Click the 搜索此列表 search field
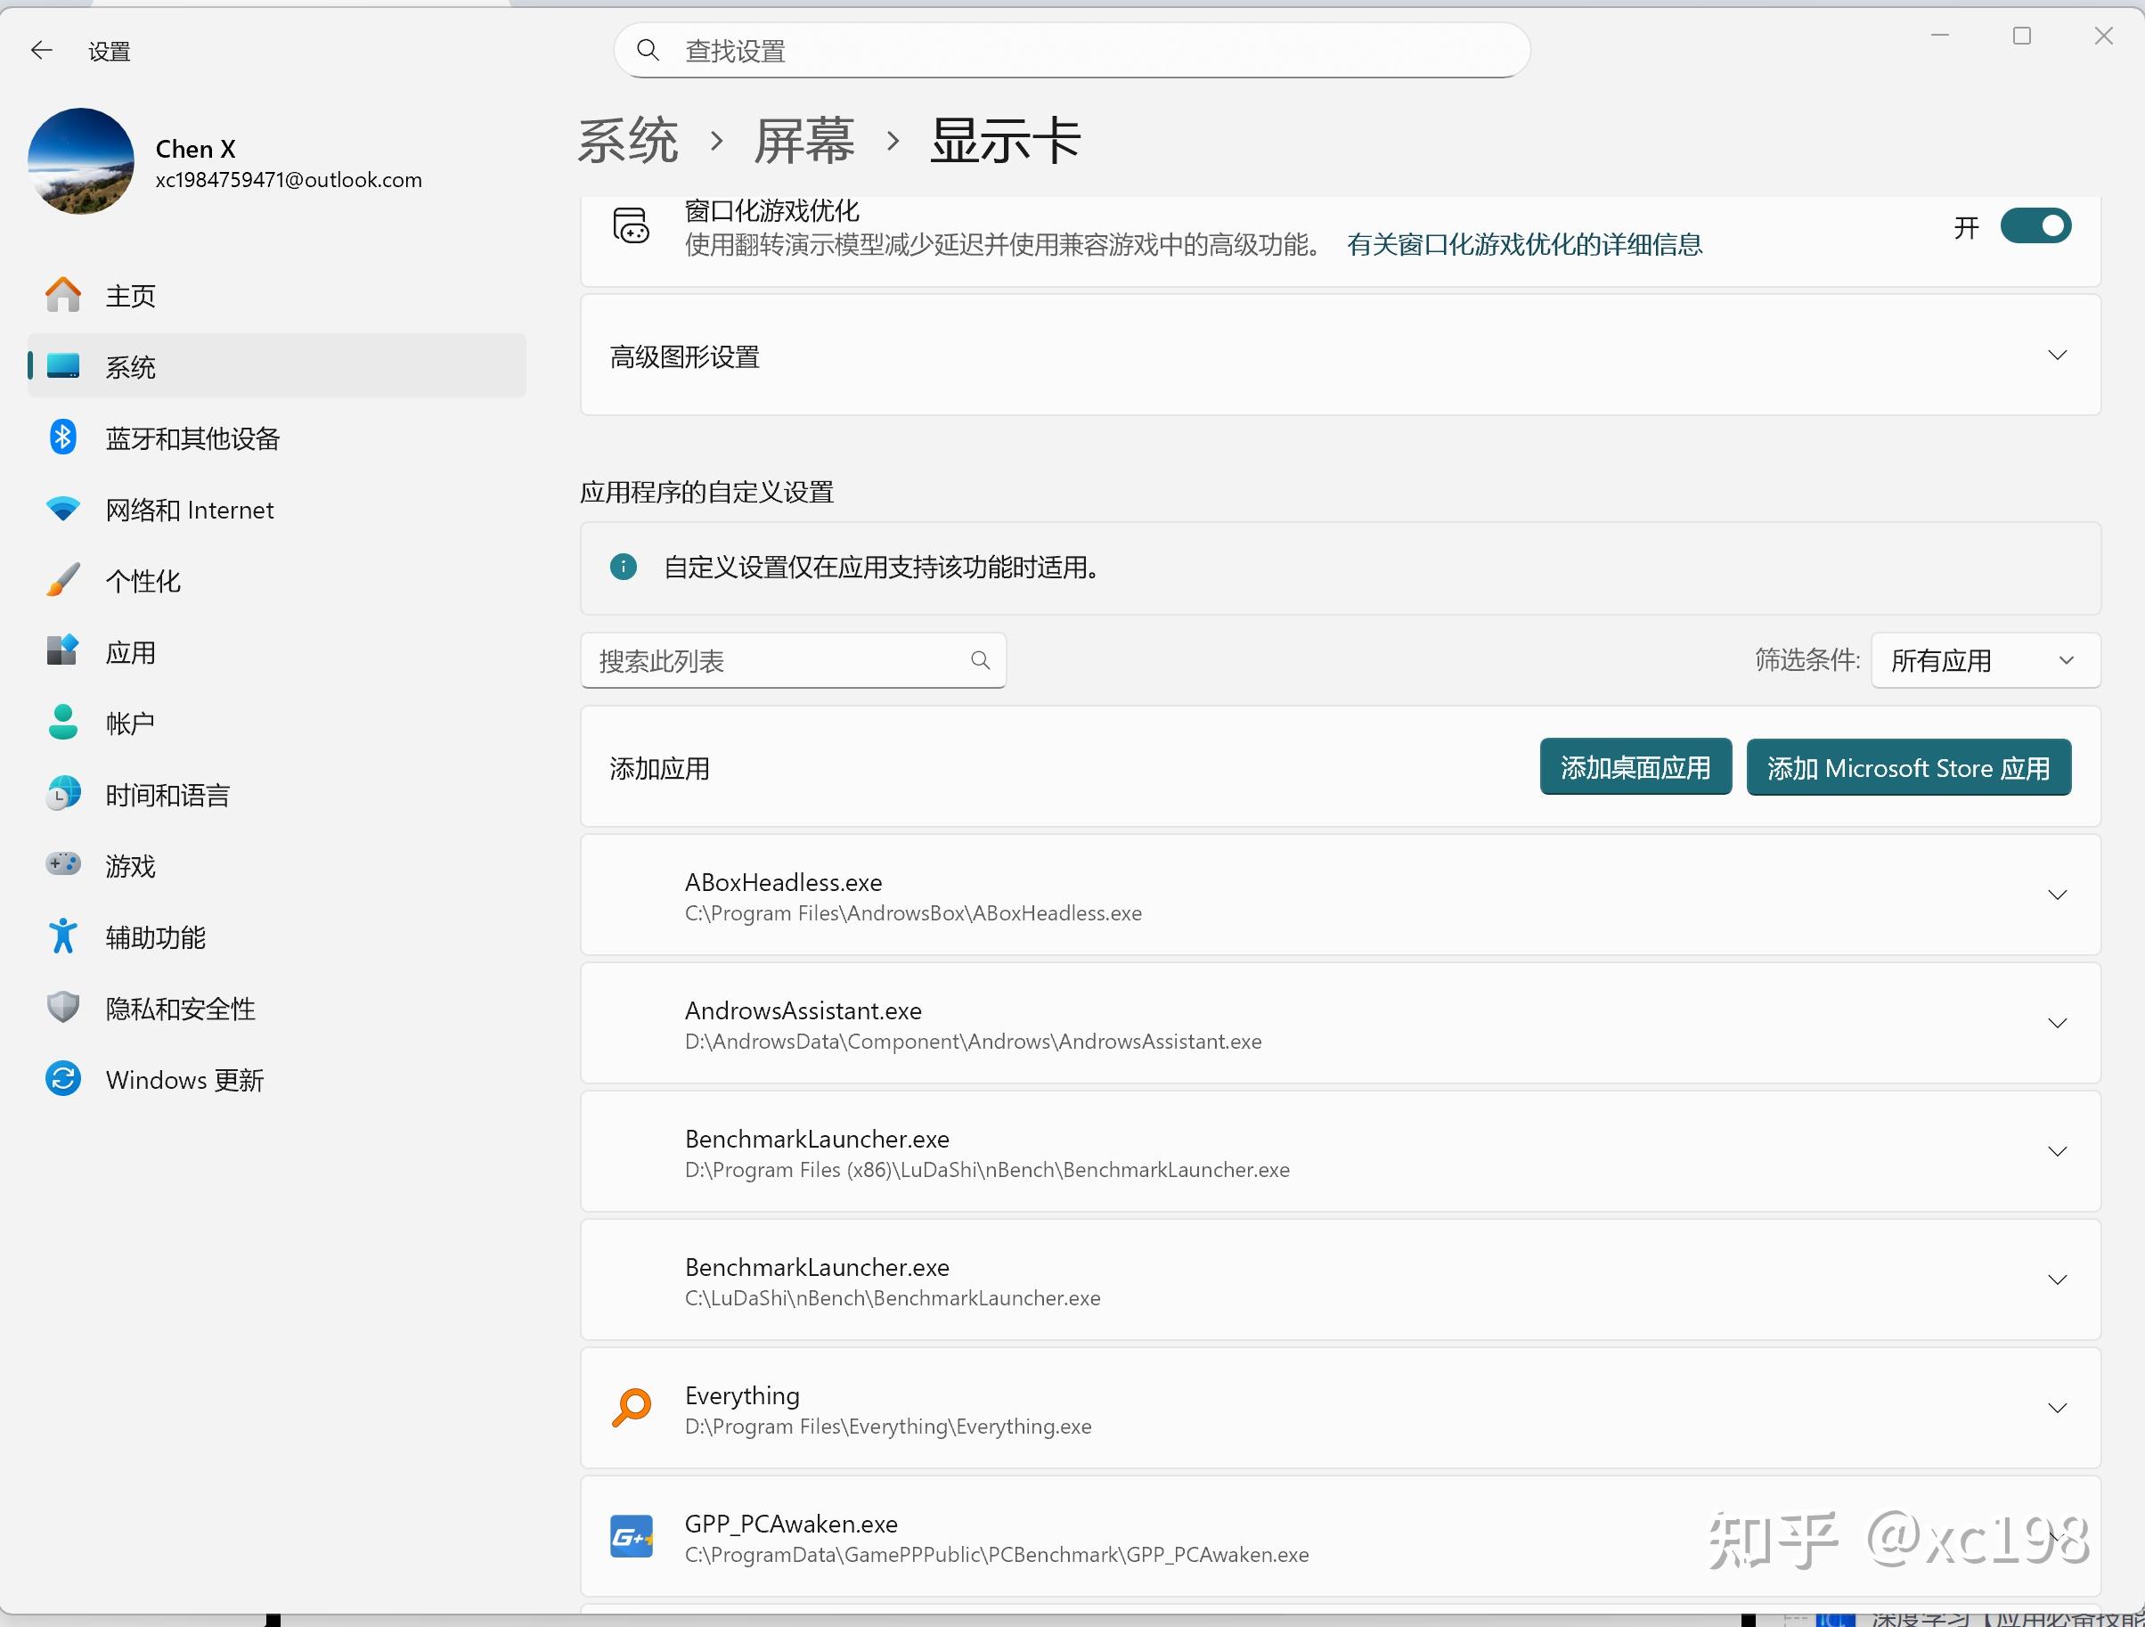This screenshot has height=1627, width=2145. point(776,661)
